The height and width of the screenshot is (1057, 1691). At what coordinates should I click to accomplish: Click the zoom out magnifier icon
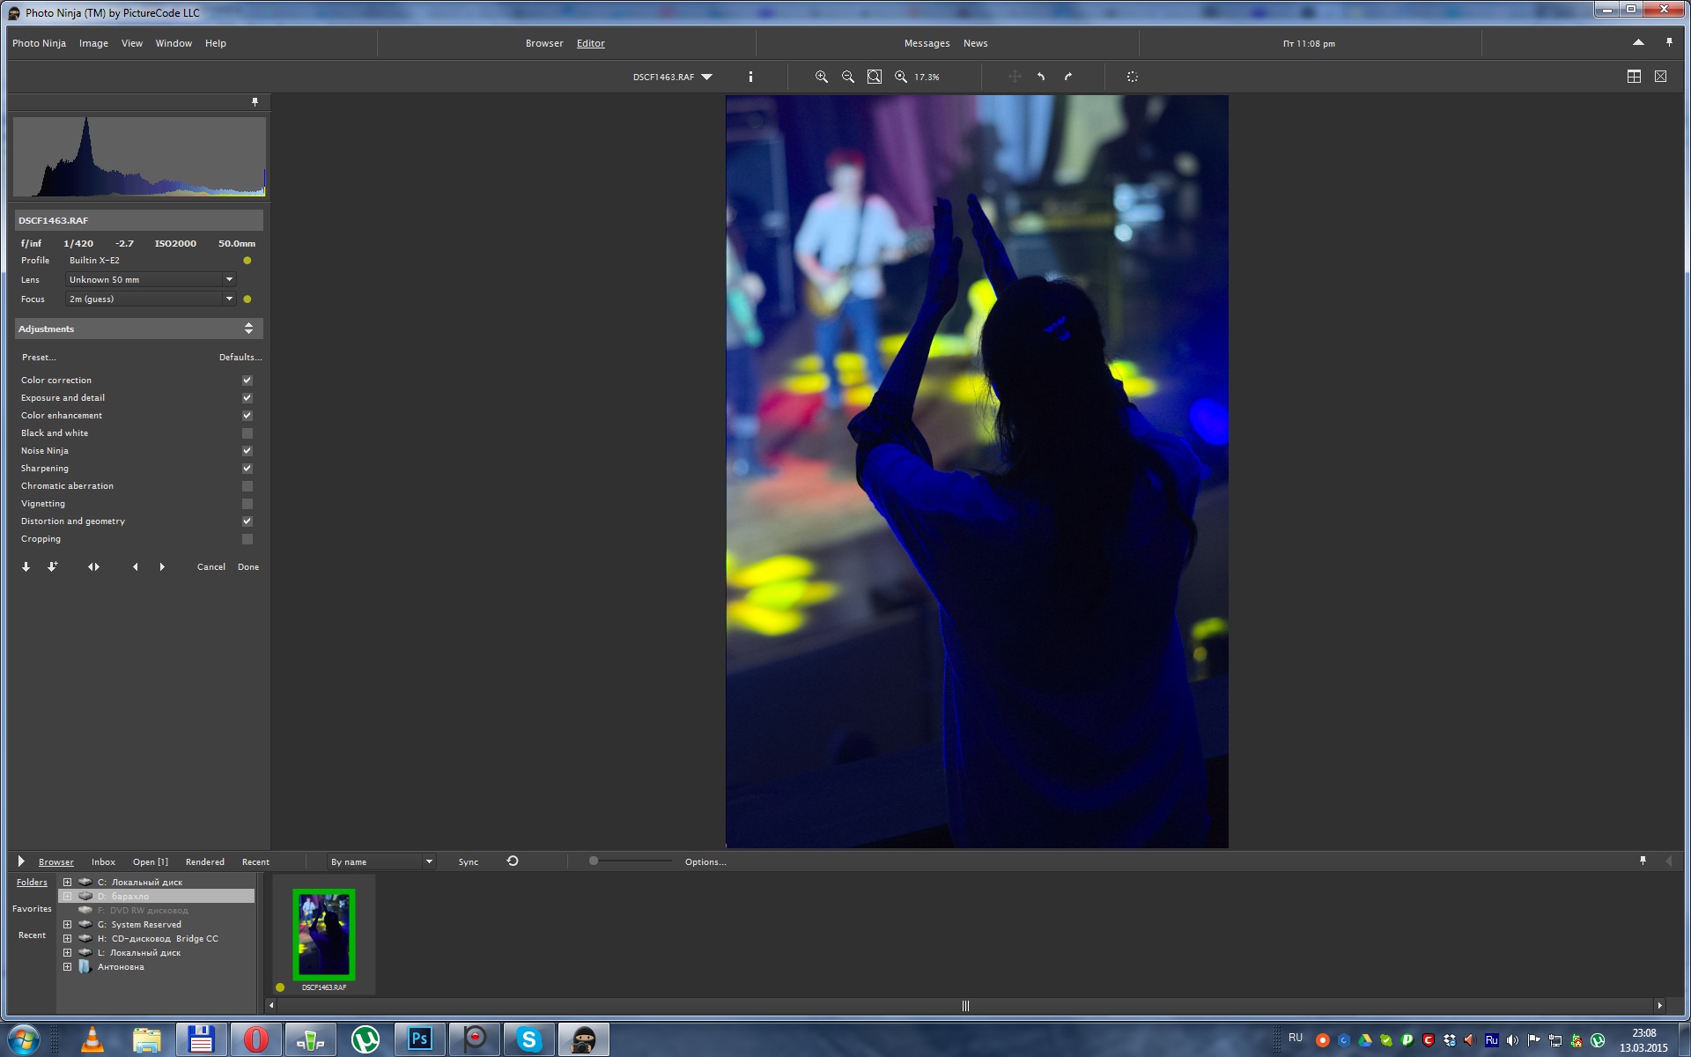847,77
